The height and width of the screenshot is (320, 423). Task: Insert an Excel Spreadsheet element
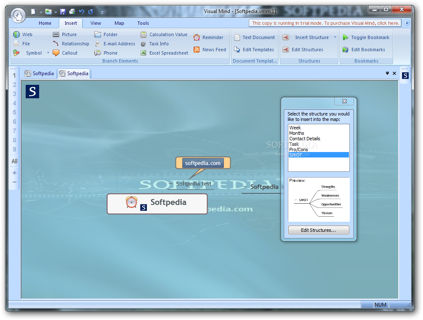164,53
